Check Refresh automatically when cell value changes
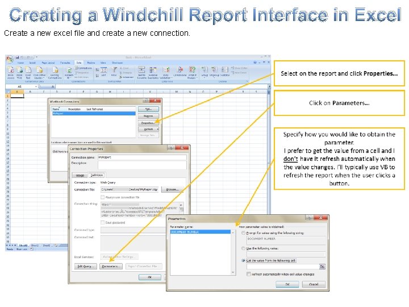Screen dimensions: 409x307 pos(249,274)
